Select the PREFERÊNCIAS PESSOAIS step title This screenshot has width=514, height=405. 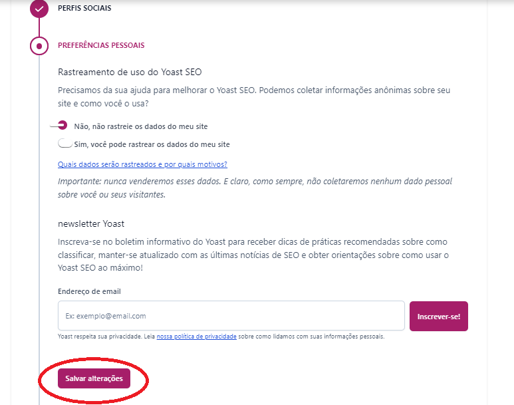[101, 45]
